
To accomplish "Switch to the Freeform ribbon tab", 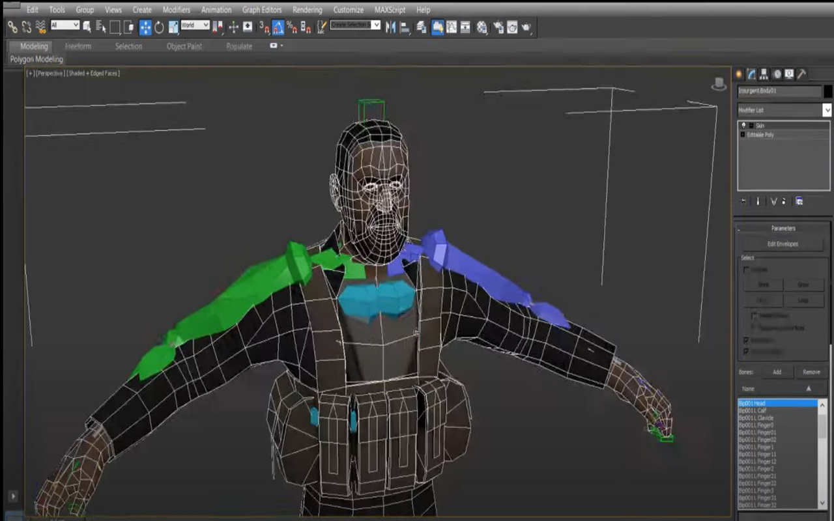I will click(78, 46).
